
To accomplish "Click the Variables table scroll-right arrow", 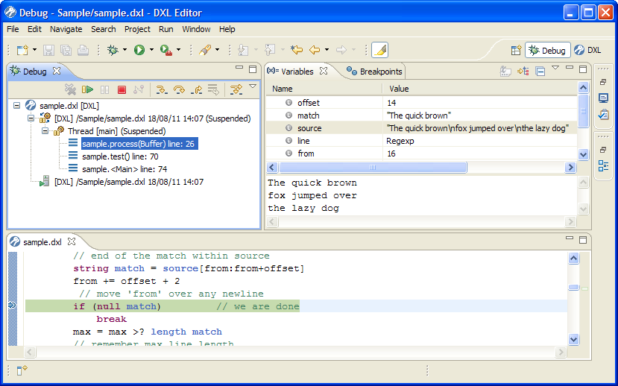I will coord(570,168).
